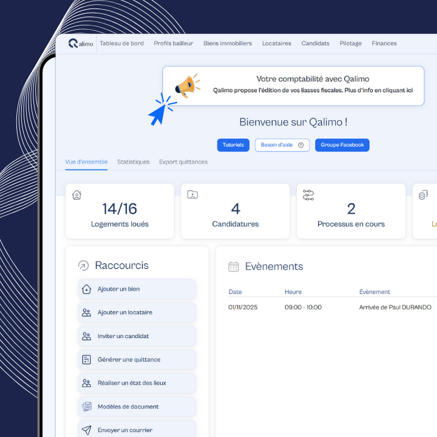This screenshot has width=437, height=437.
Task: Switch to the Statistiques tab
Action: click(134, 162)
